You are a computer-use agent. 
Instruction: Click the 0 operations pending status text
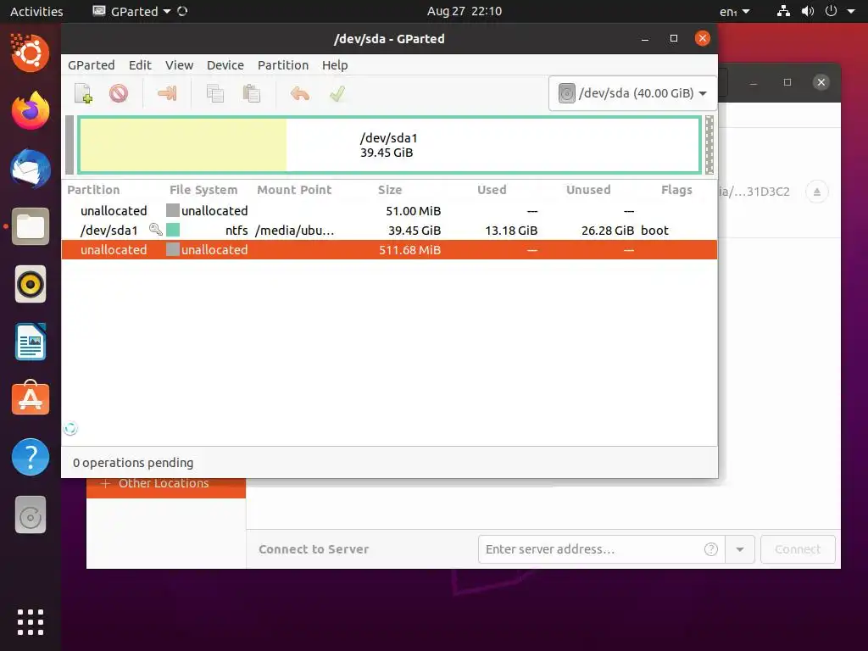coord(133,462)
